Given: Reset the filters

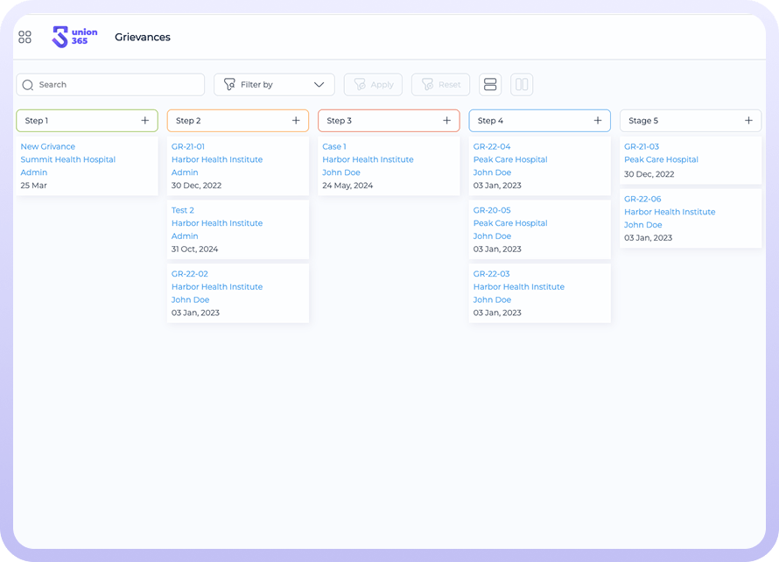Looking at the screenshot, I should [440, 85].
